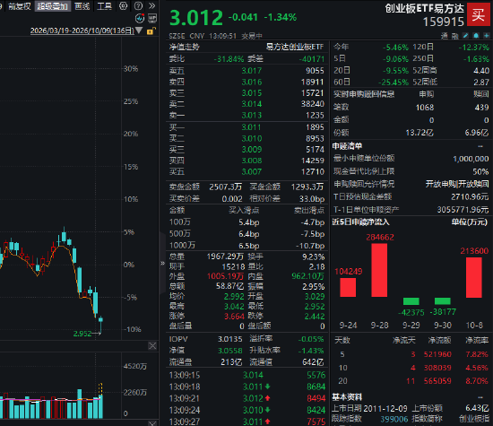This screenshot has height=426, width=493.
Task: Select the 前复权 adjustment option
Action: pos(19,6)
